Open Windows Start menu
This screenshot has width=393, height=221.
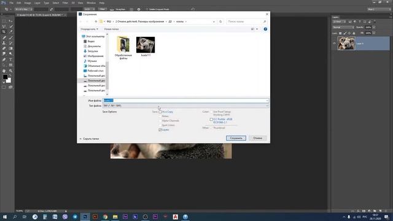[4, 217]
